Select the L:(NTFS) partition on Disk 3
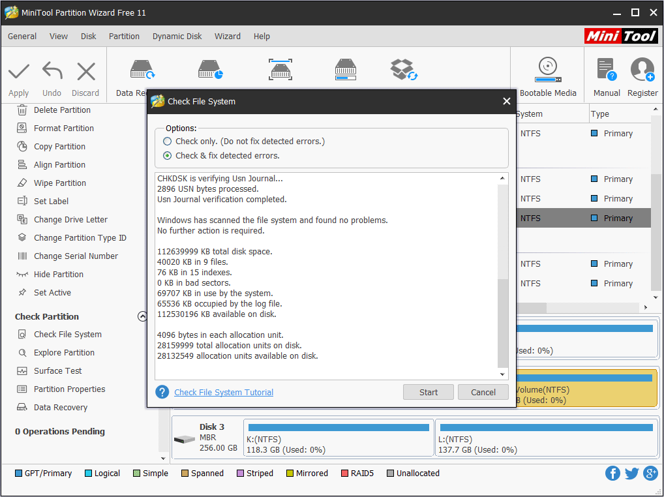Viewport: 664px width, 497px height. (547, 438)
